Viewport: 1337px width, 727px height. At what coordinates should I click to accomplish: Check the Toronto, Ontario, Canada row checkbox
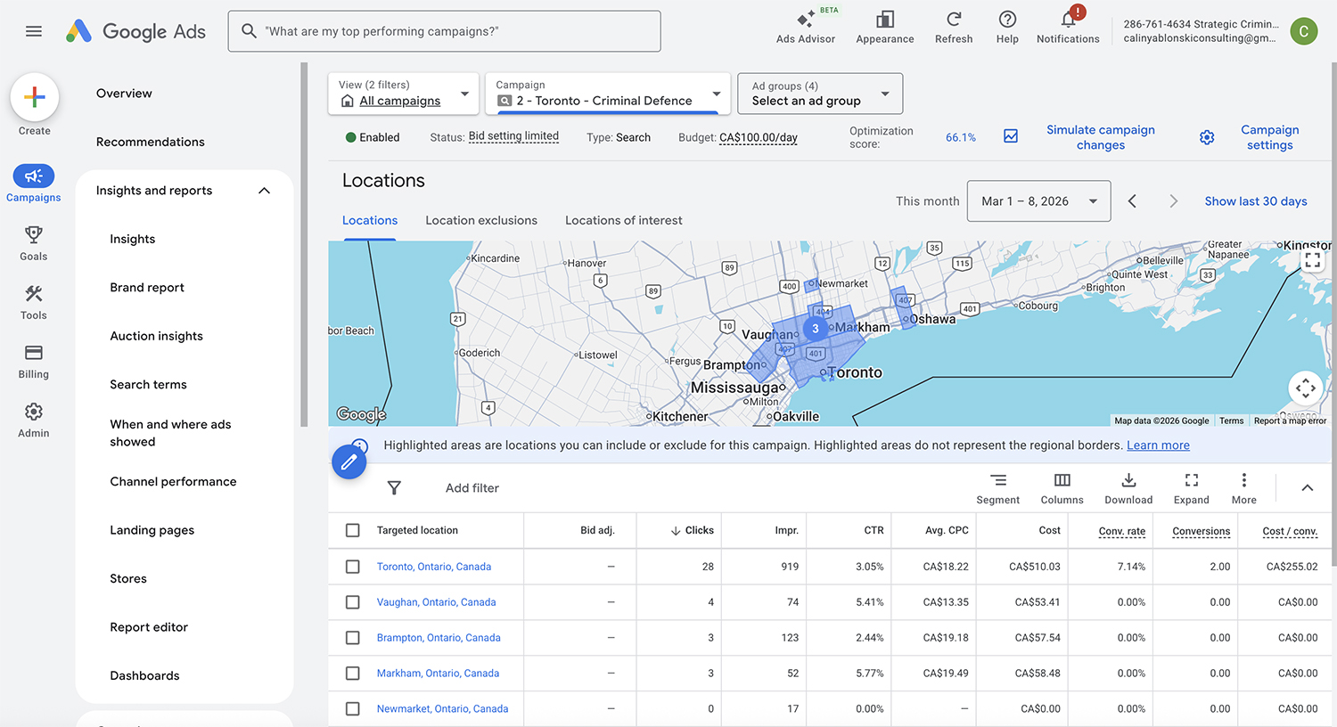(x=353, y=567)
